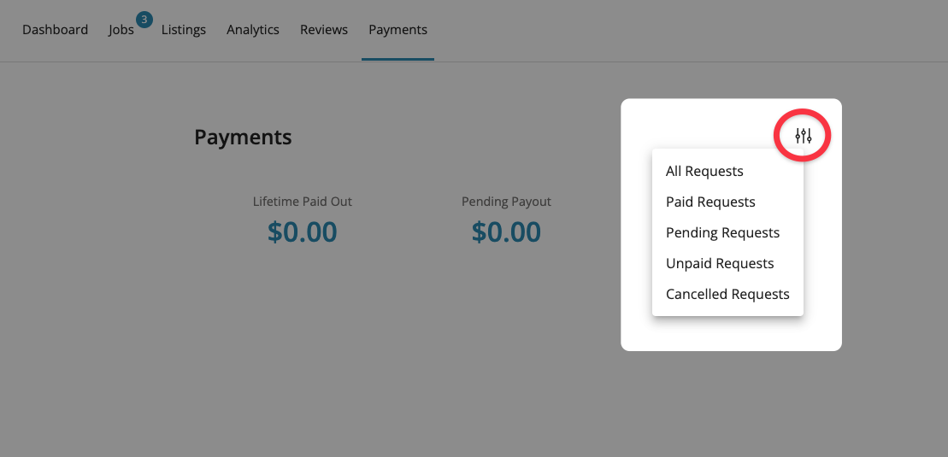This screenshot has height=457, width=948.
Task: Click the Pending Payout label
Action: (x=506, y=202)
